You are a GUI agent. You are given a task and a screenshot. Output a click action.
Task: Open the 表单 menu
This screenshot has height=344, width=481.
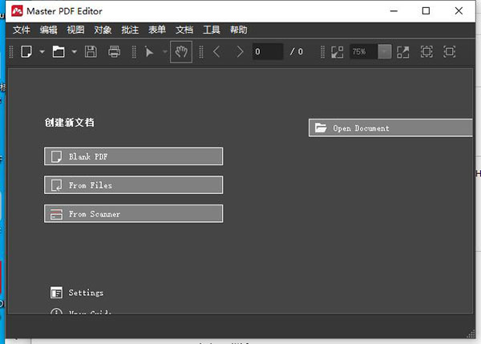pos(157,30)
